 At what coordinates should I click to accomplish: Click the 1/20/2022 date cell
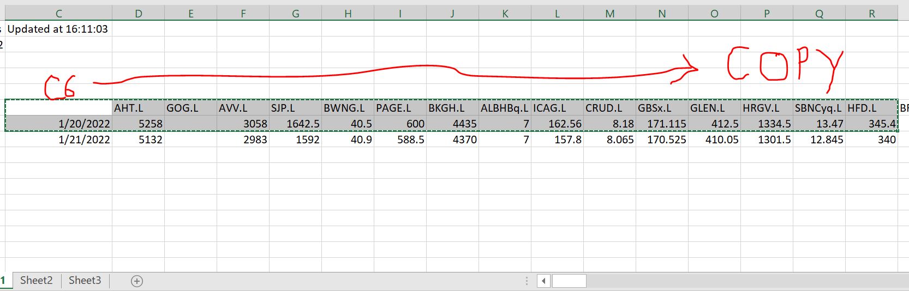[58, 124]
